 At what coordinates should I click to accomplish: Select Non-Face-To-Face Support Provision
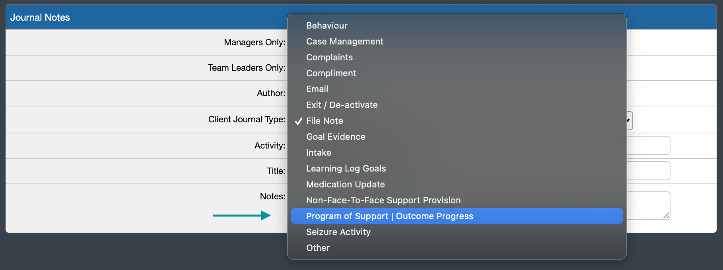[x=383, y=200]
